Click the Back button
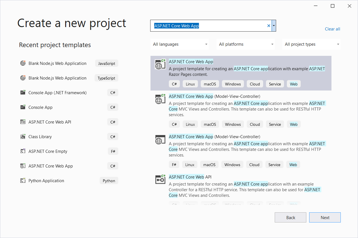This screenshot has height=238, width=358. (x=291, y=217)
